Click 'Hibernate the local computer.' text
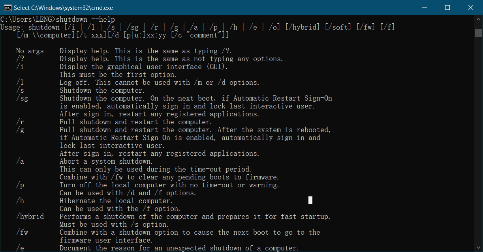 pyautogui.click(x=116, y=201)
